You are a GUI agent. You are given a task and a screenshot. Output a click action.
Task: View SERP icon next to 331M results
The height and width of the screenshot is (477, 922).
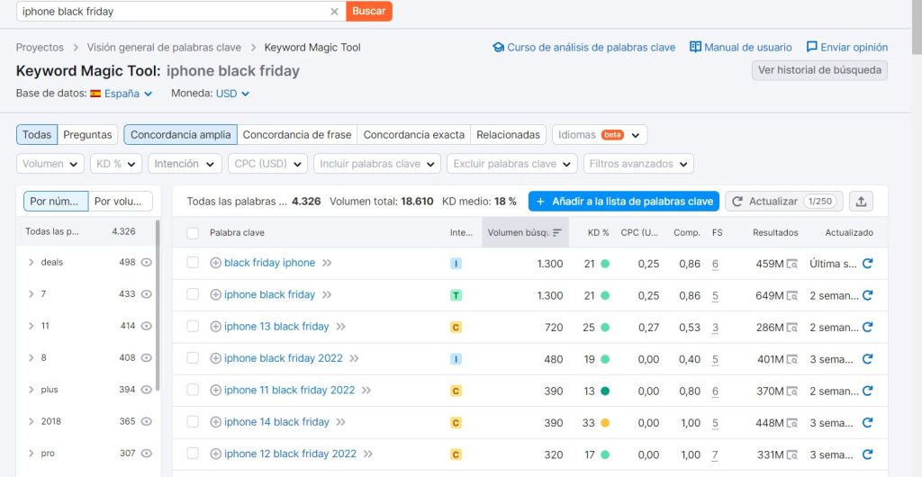[792, 454]
